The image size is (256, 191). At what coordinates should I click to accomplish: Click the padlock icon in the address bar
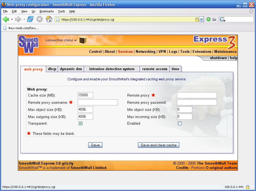pyautogui.click(x=197, y=19)
